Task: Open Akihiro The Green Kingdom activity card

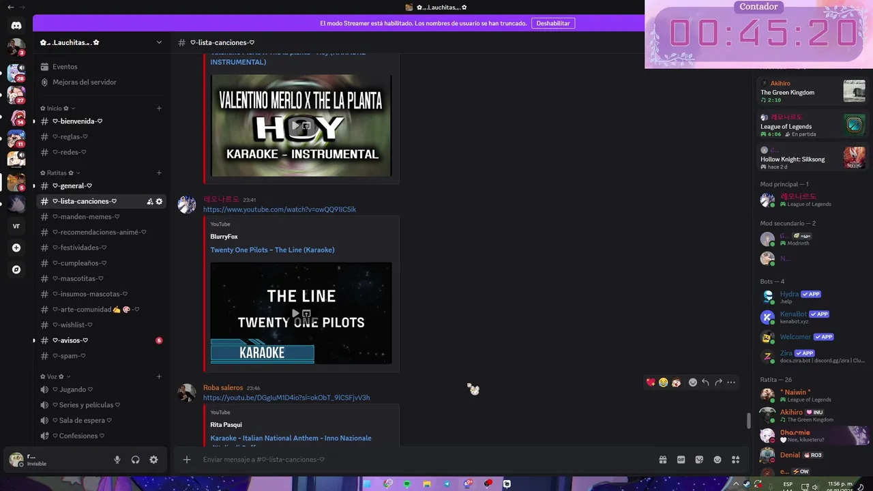Action: 812,91
